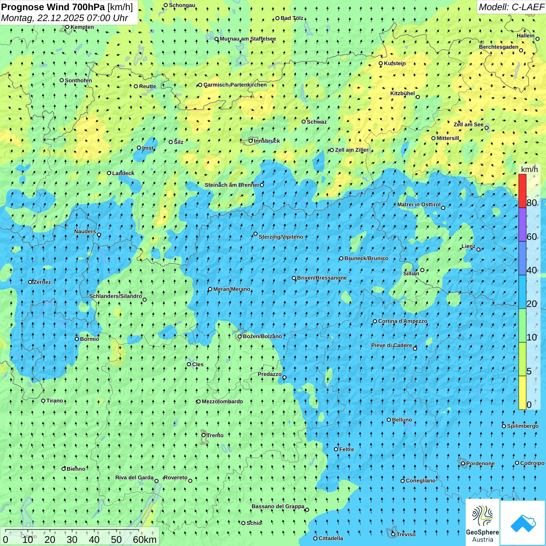The height and width of the screenshot is (546, 546).
Task: Click the blue 40–60 legend color
Action: (x=522, y=258)
